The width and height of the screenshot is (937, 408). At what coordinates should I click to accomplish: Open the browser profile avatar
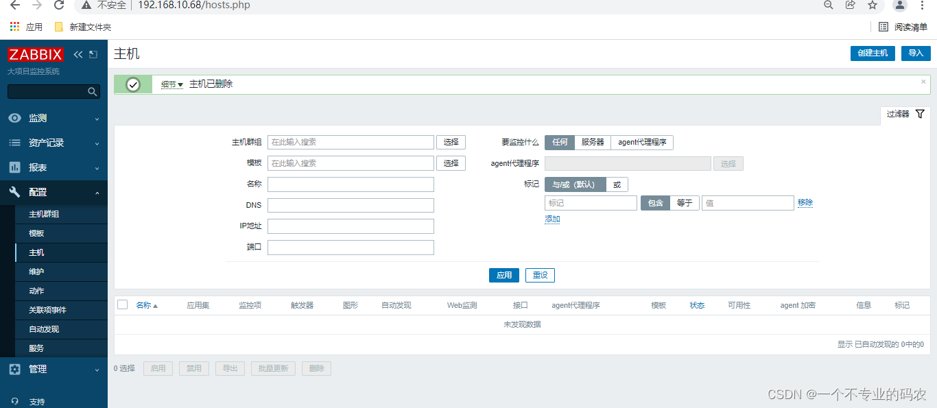coord(900,5)
